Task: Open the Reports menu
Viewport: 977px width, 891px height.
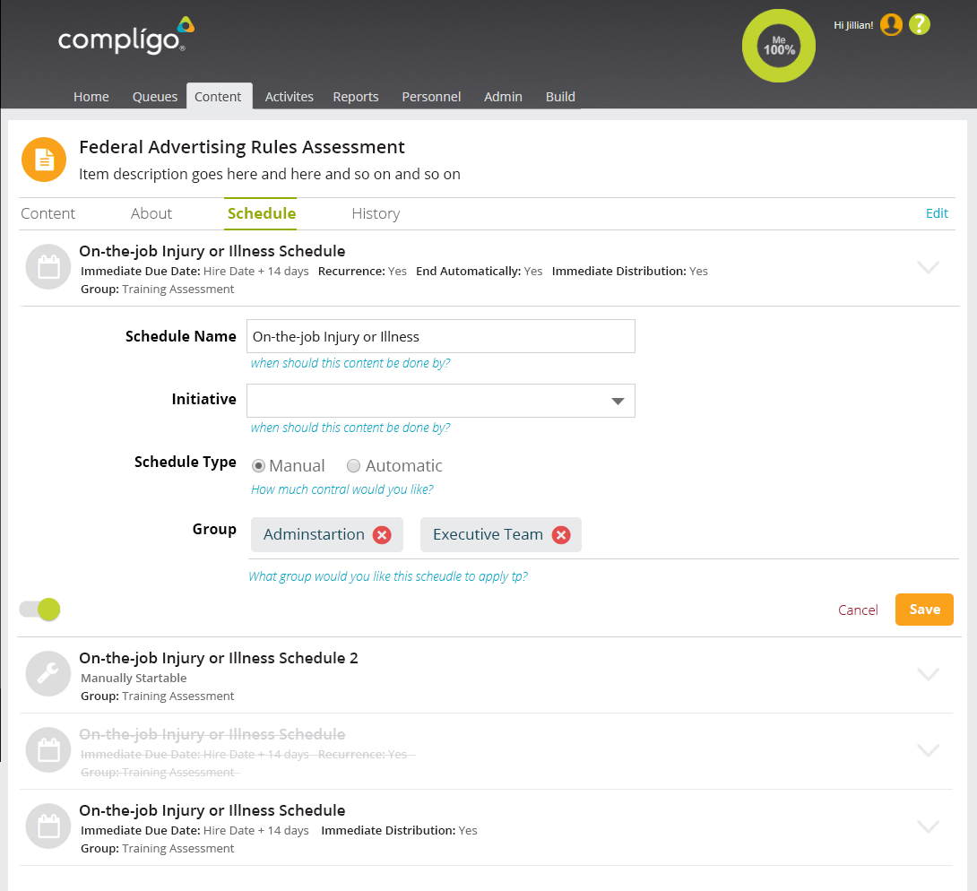Action: pos(356,97)
